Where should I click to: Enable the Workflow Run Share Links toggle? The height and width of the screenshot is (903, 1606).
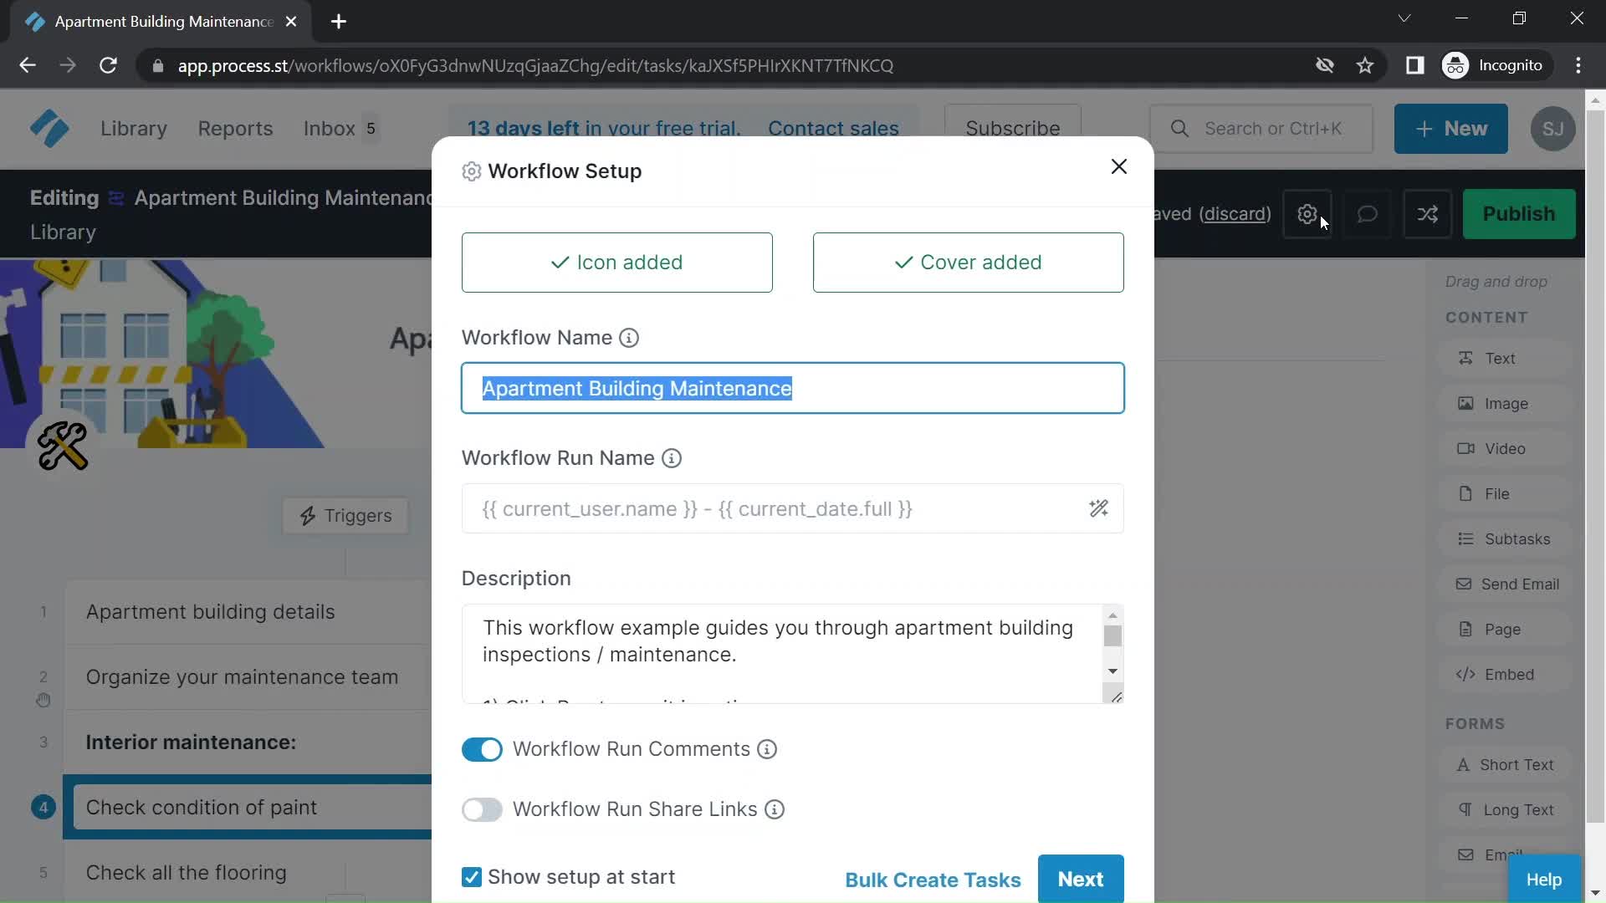482,809
